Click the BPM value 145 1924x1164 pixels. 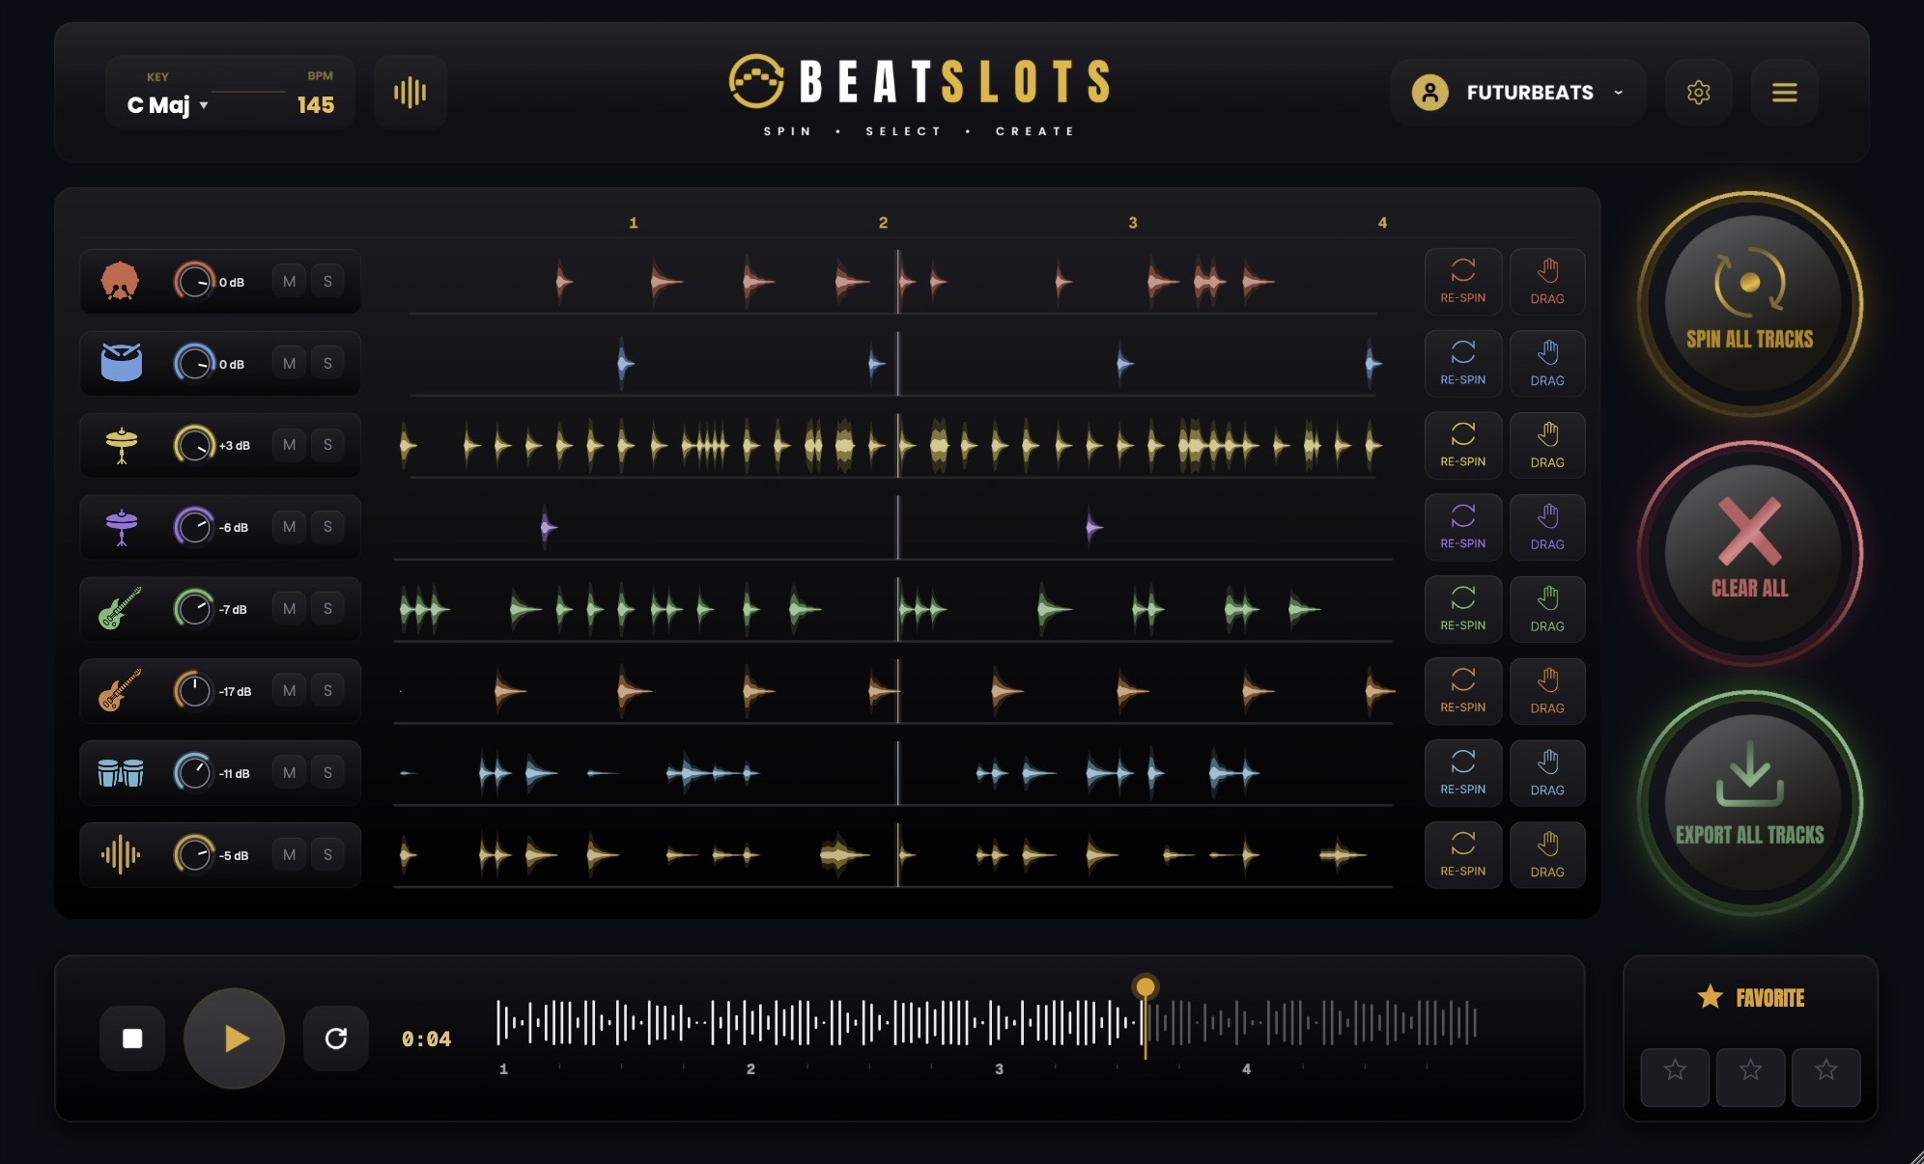click(316, 105)
